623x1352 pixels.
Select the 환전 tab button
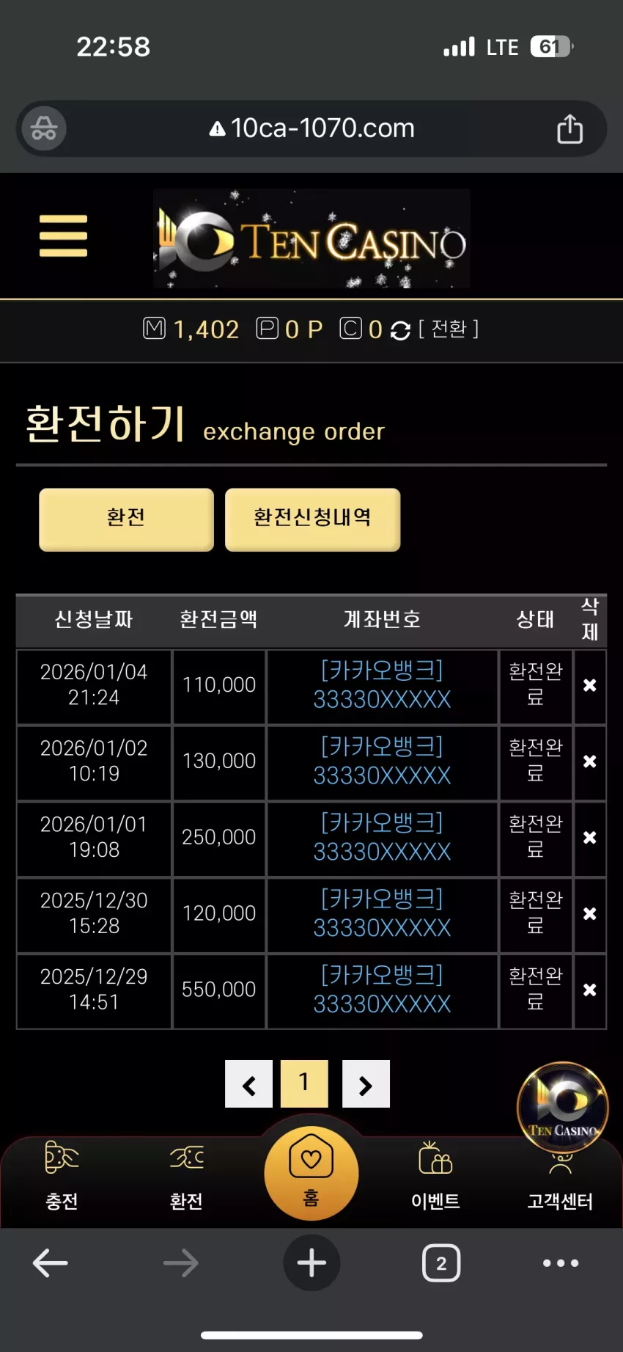coord(126,519)
